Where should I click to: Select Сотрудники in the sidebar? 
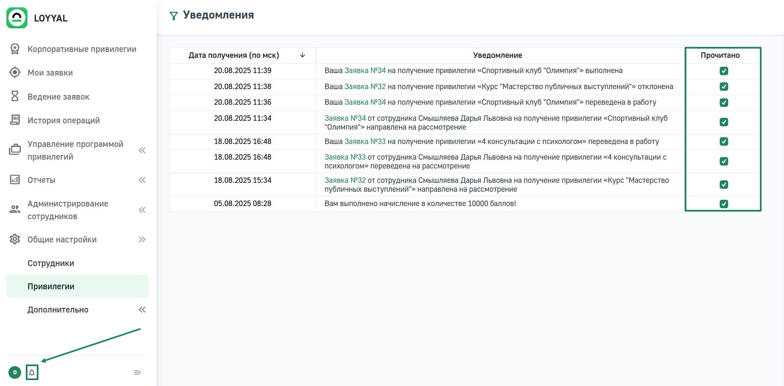click(51, 263)
